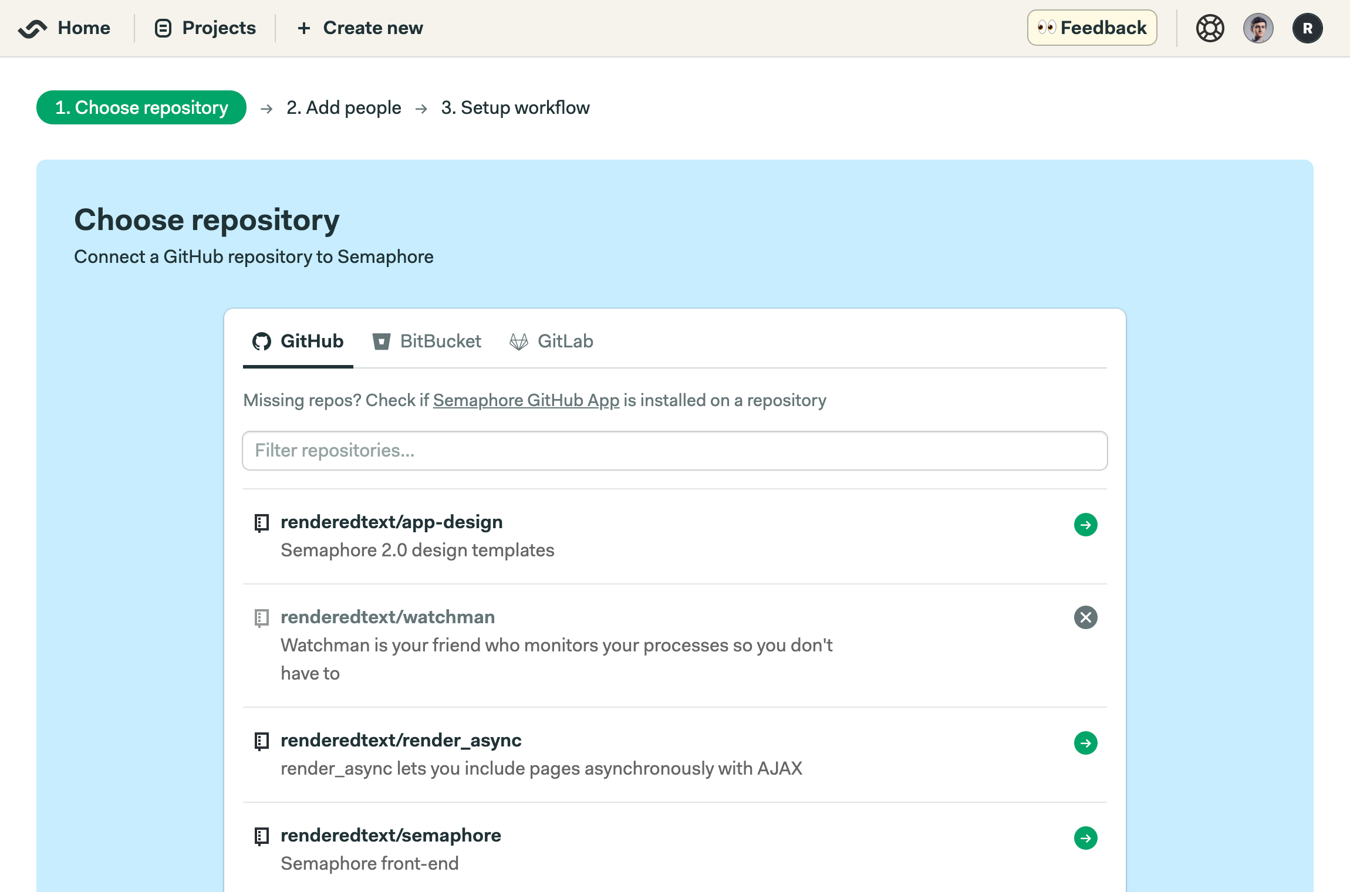This screenshot has width=1350, height=892.
Task: Click the GitHub octocat icon
Action: coord(262,341)
